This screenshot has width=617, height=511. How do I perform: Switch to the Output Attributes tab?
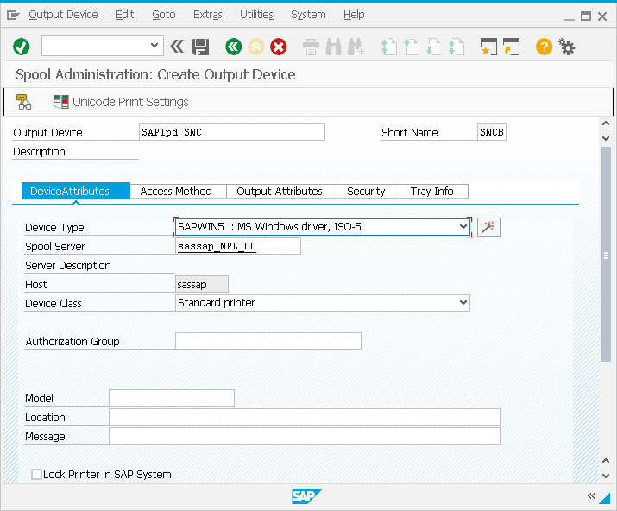281,191
